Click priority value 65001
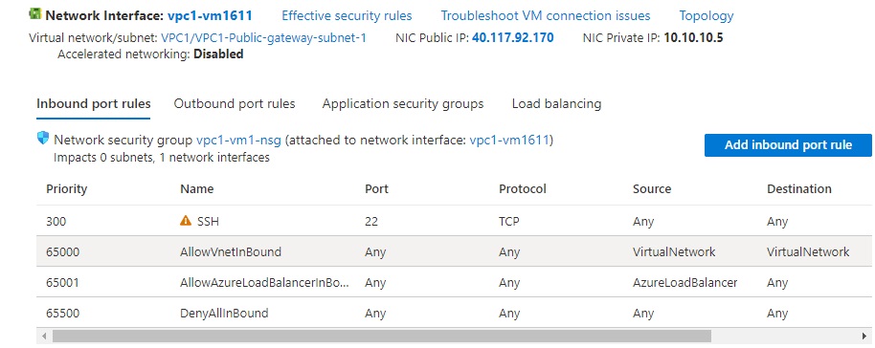875x348 pixels. click(62, 283)
